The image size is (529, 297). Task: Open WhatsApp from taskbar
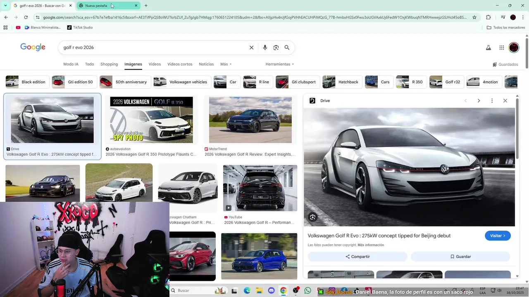click(307, 290)
